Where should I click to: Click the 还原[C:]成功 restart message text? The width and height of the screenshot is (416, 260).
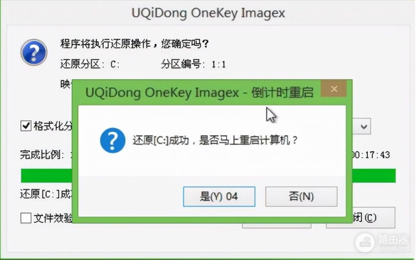coord(215,140)
